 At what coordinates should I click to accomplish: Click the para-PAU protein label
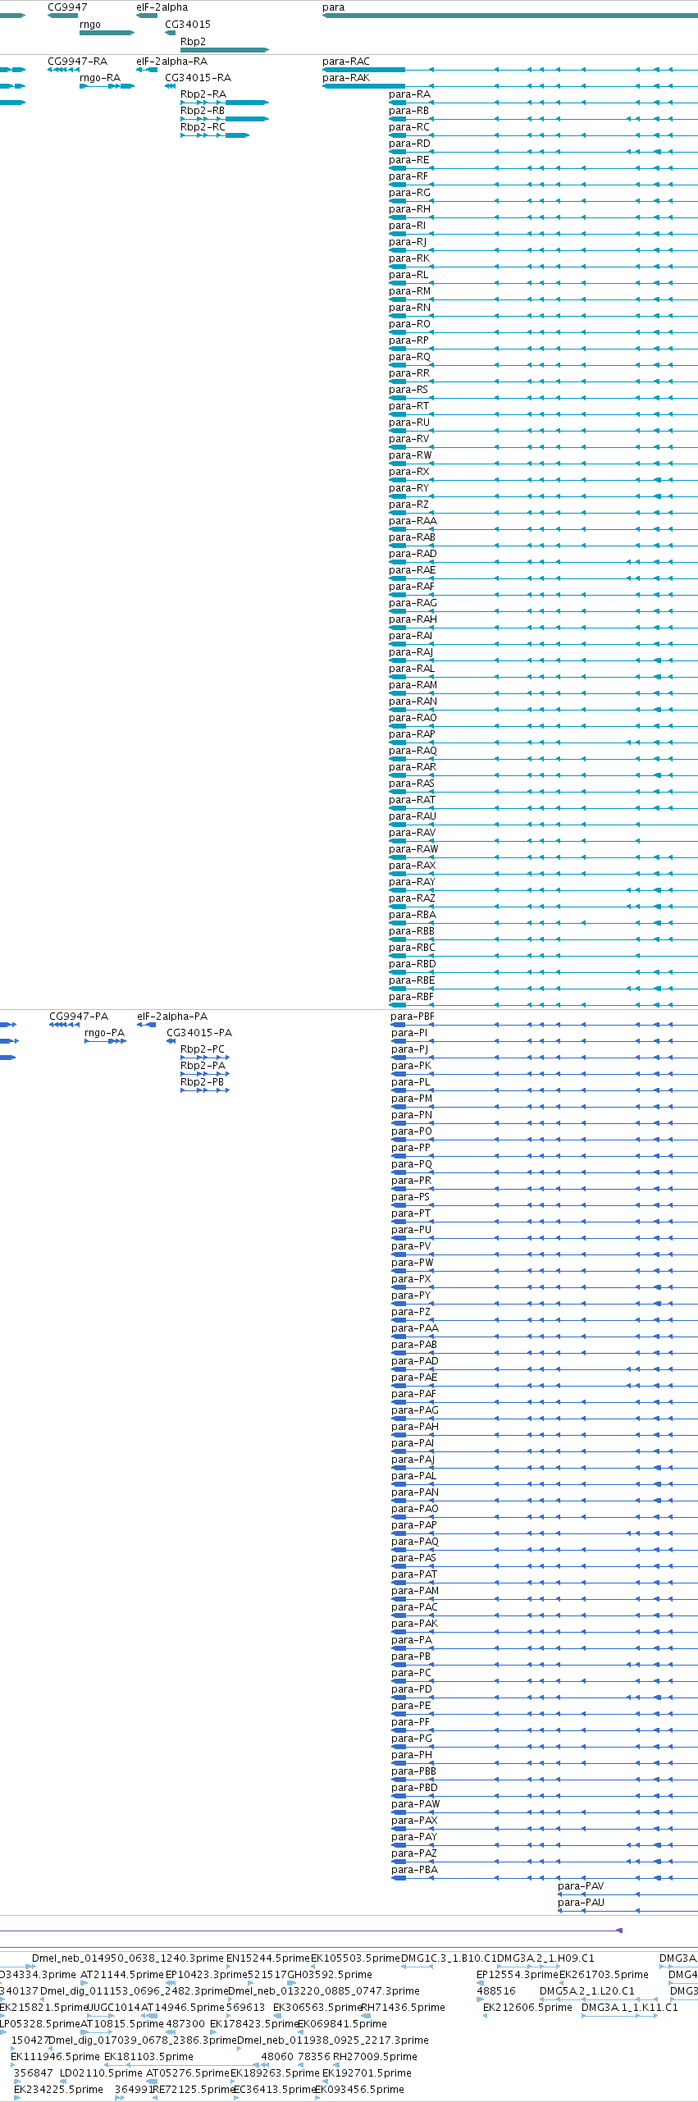pos(581,1903)
